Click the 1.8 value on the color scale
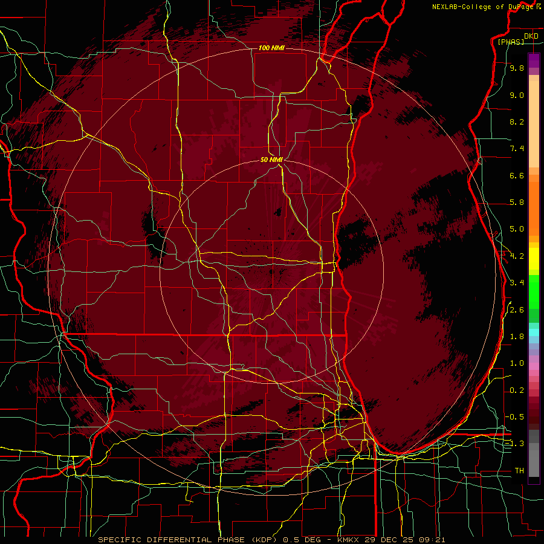 click(x=517, y=337)
